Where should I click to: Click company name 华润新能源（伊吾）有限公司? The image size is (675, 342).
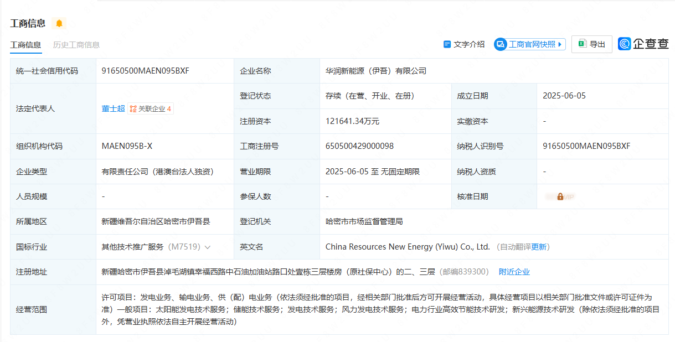click(x=376, y=71)
